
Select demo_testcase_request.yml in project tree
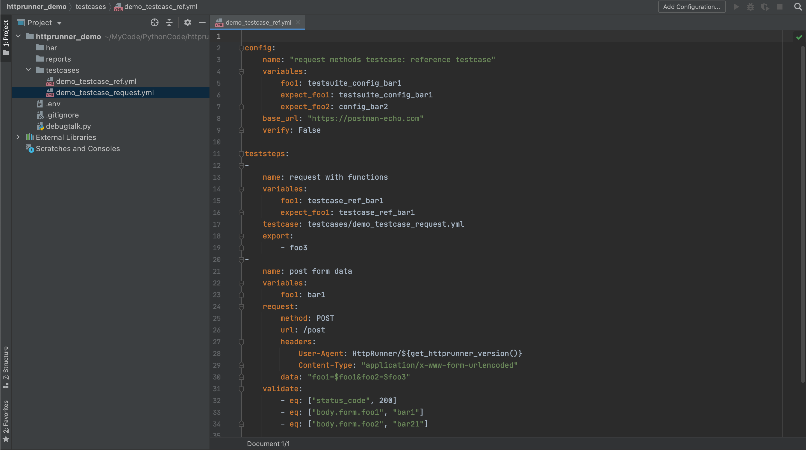tap(100, 93)
